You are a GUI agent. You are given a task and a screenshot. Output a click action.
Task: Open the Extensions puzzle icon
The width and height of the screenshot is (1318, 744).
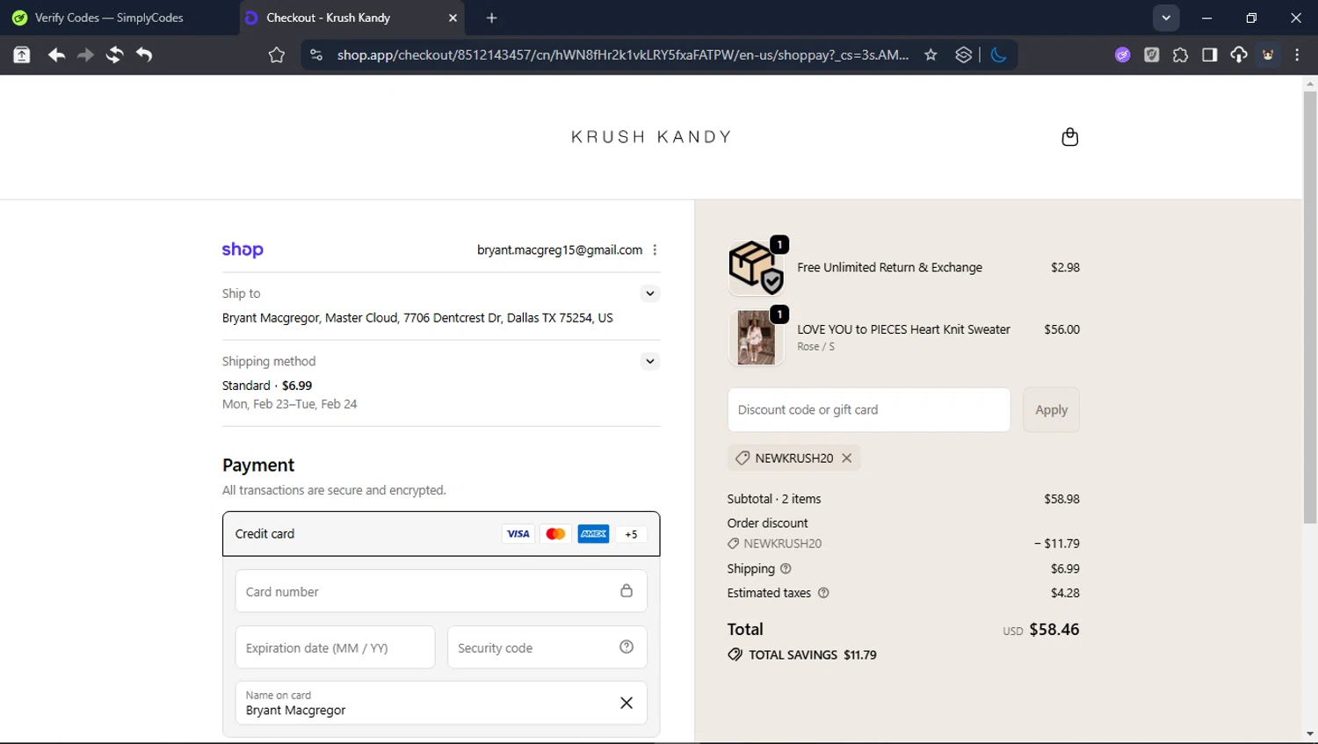pyautogui.click(x=1180, y=54)
